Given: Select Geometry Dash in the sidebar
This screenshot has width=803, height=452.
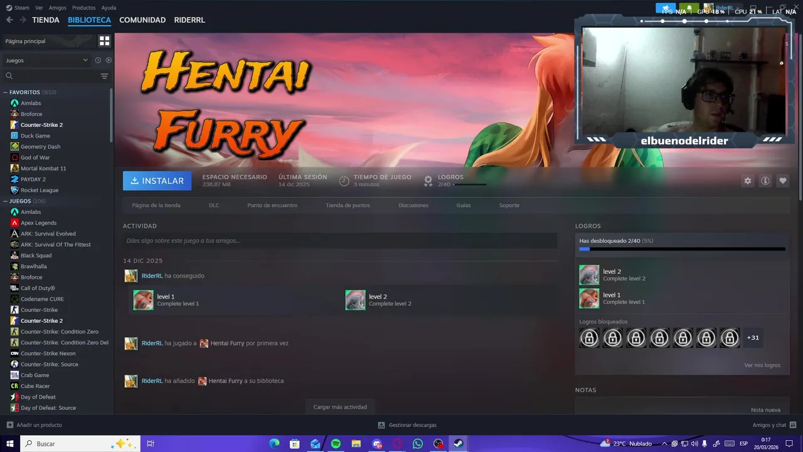Looking at the screenshot, I should (x=40, y=146).
